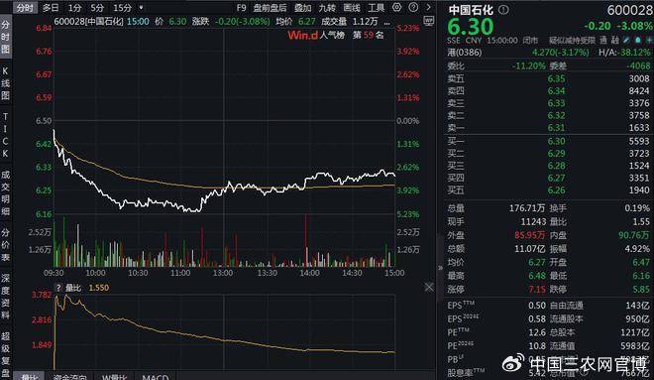Viewport: 654px width, 380px height.
Task: Click the plus add-to-watchlist icon
Action: [649, 40]
